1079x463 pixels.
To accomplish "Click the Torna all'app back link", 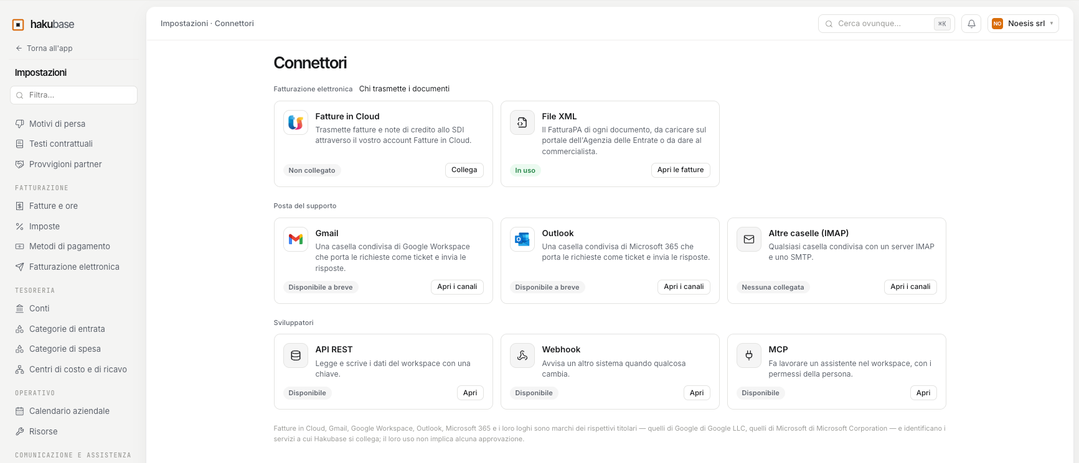I will click(44, 48).
